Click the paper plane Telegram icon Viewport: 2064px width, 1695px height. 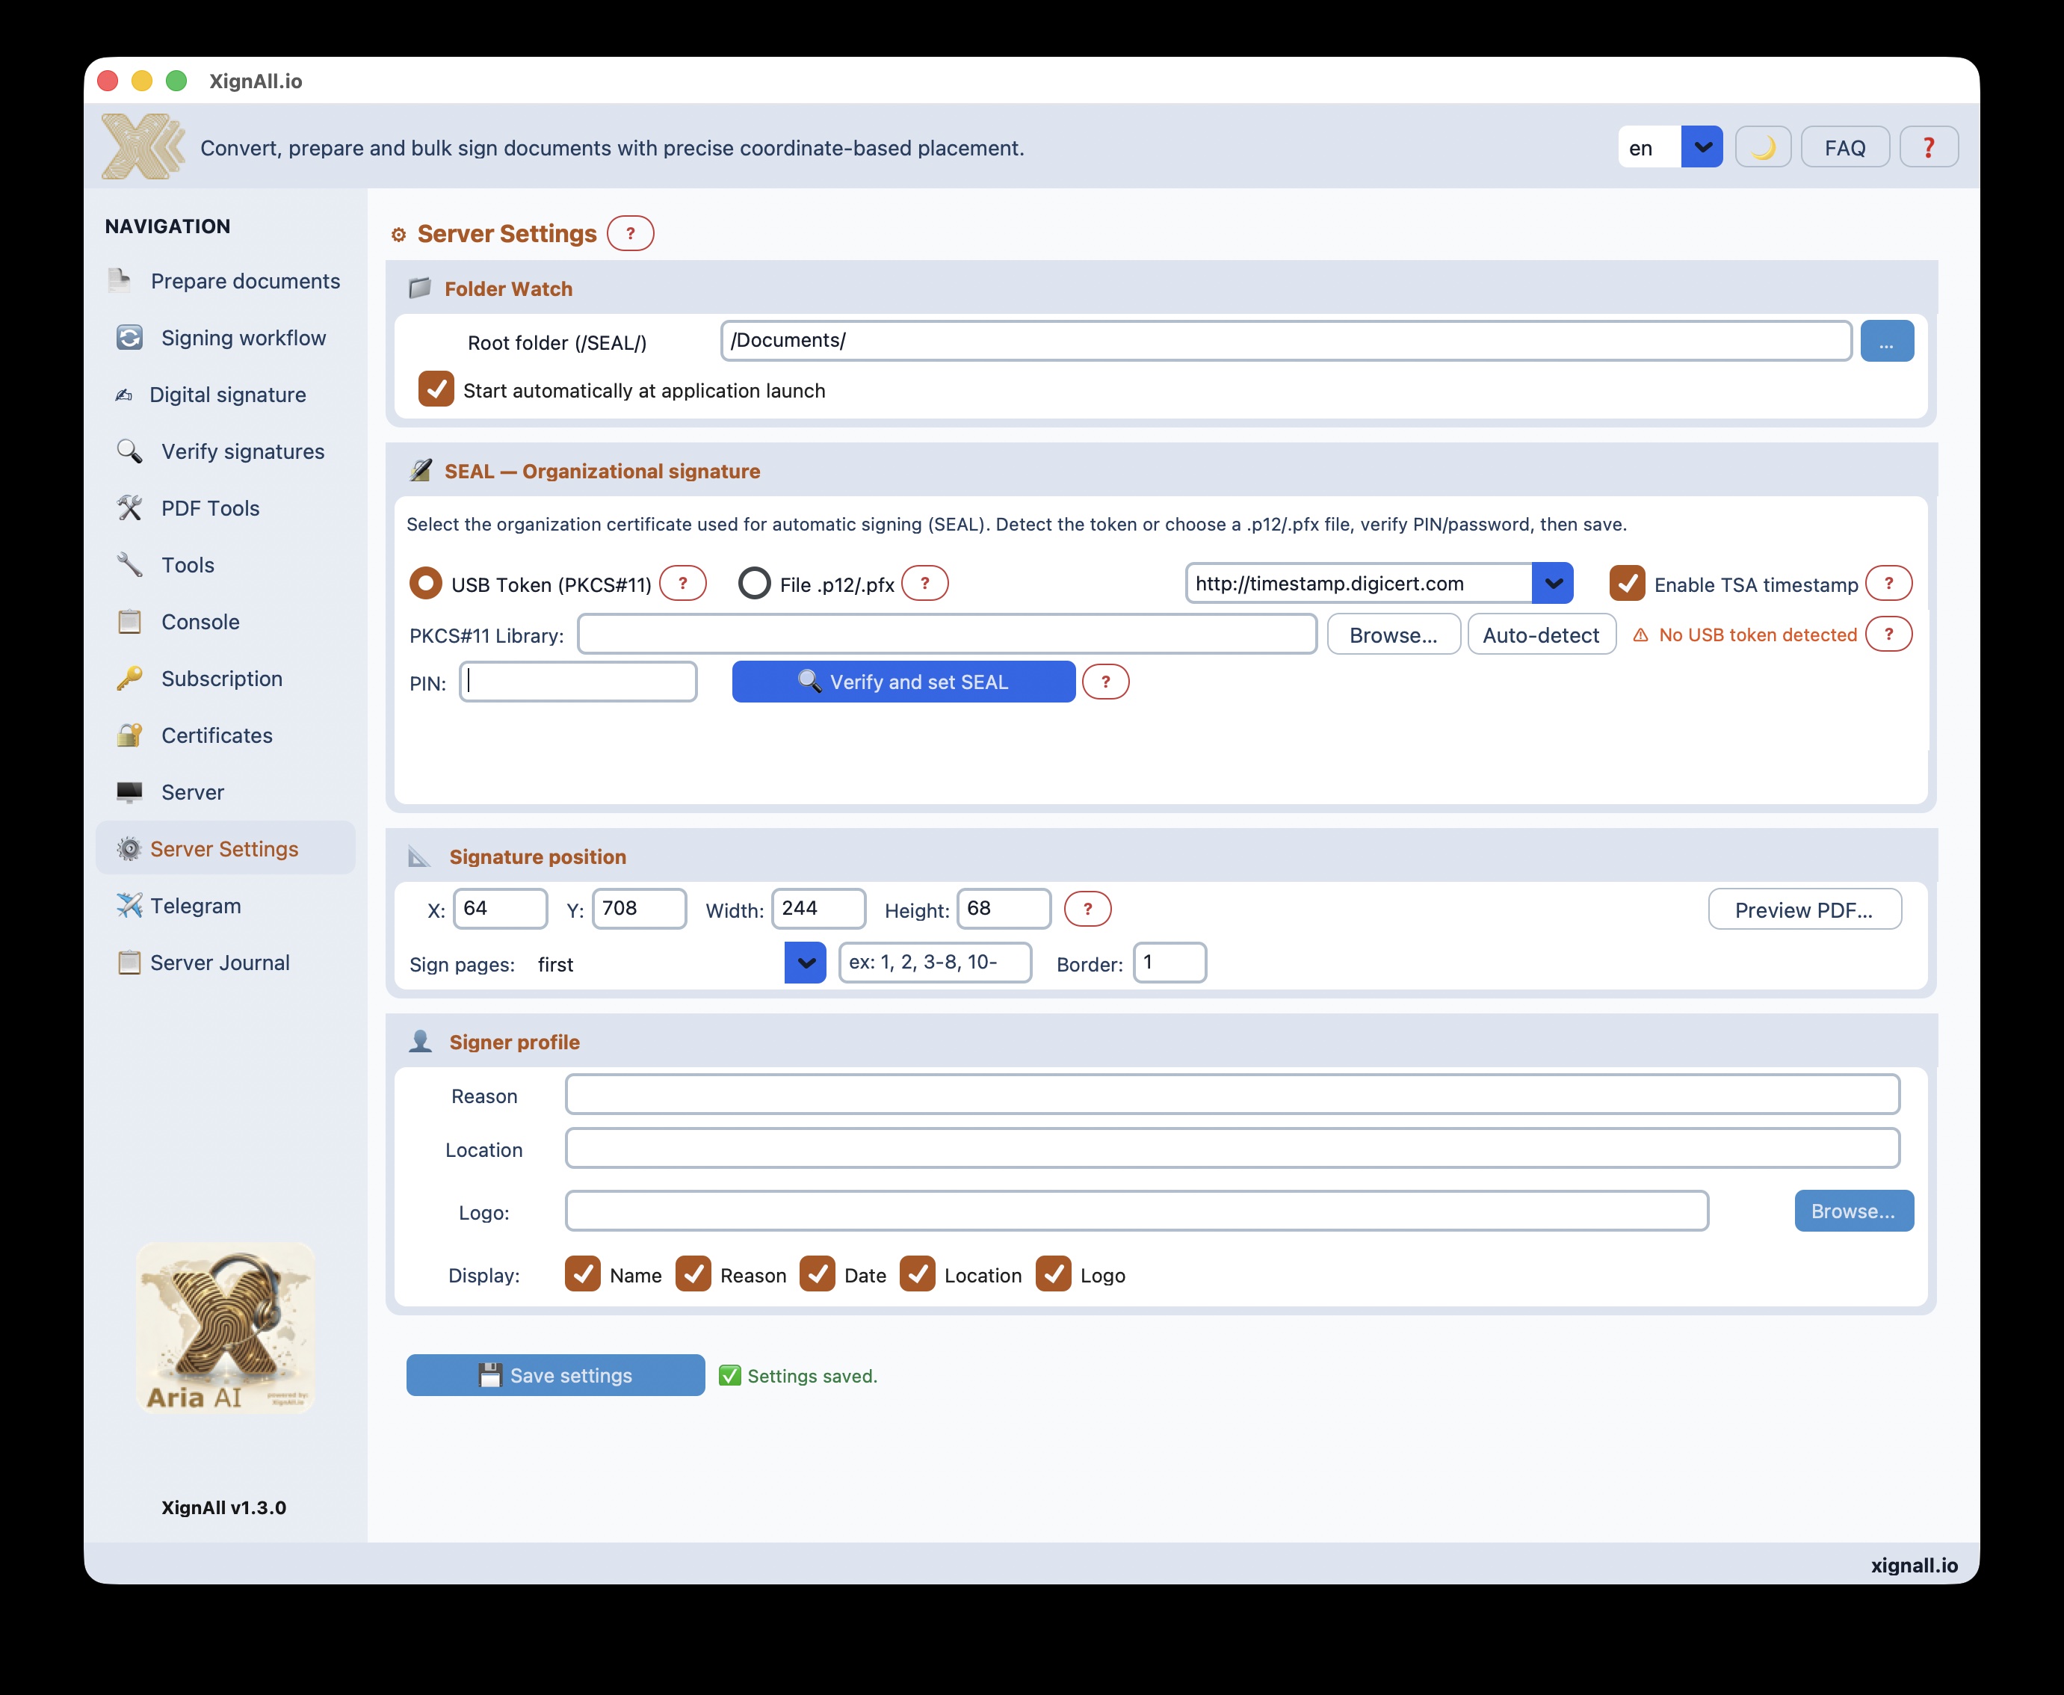coord(130,905)
